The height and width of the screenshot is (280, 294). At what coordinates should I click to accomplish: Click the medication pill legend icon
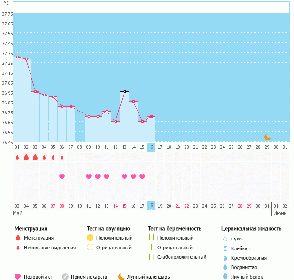coord(65,277)
